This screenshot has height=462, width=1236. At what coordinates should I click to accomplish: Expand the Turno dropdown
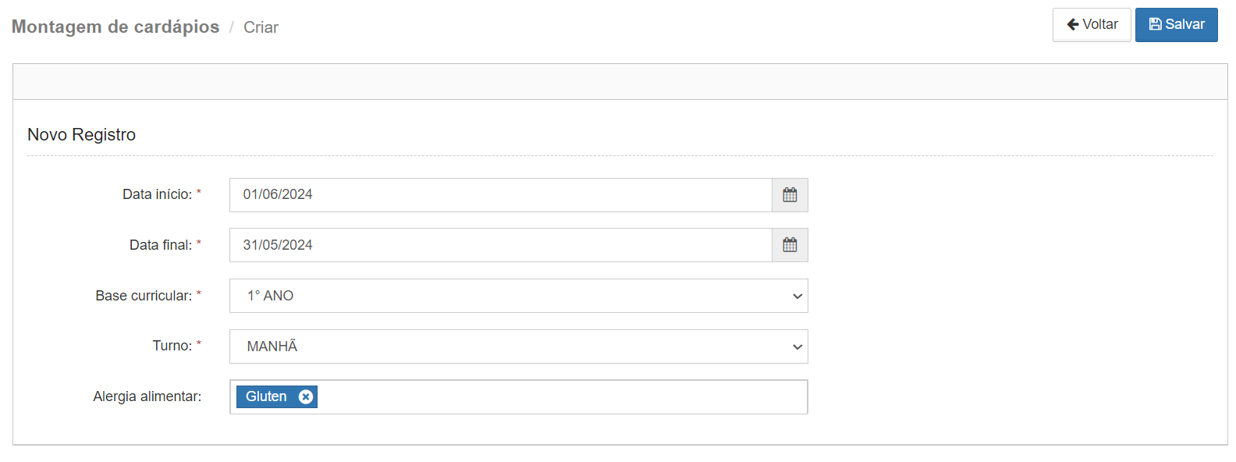click(x=519, y=346)
